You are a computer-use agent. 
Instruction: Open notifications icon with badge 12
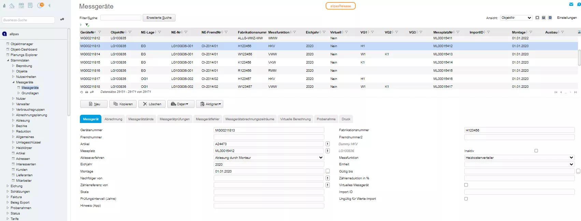pyautogui.click(x=40, y=5)
